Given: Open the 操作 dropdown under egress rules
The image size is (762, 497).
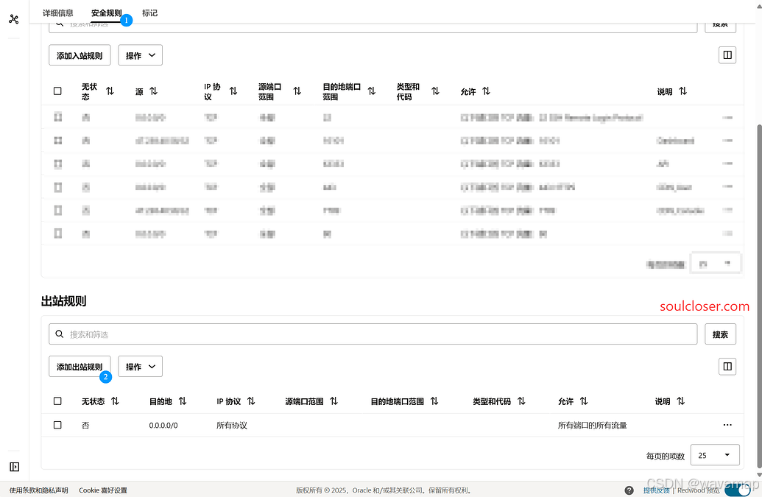Looking at the screenshot, I should click(140, 367).
